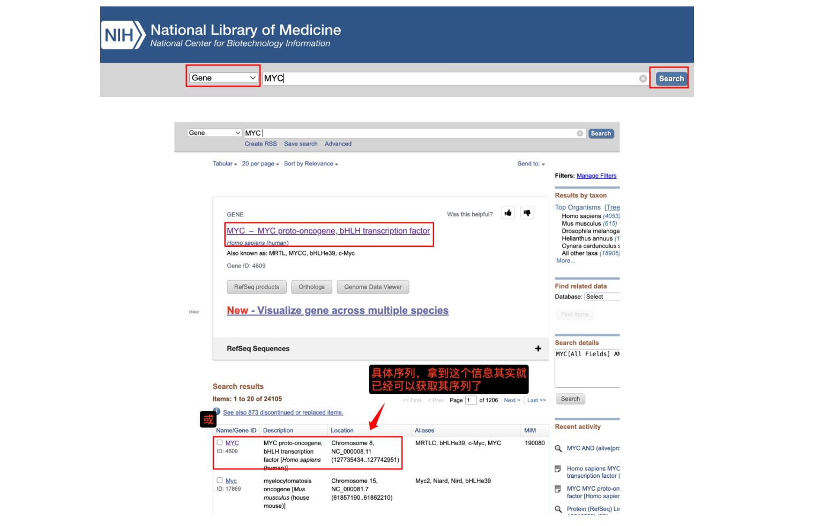Open Visualize gene across multiple species link
Image resolution: width=821 pixels, height=526 pixels.
pyautogui.click(x=338, y=311)
